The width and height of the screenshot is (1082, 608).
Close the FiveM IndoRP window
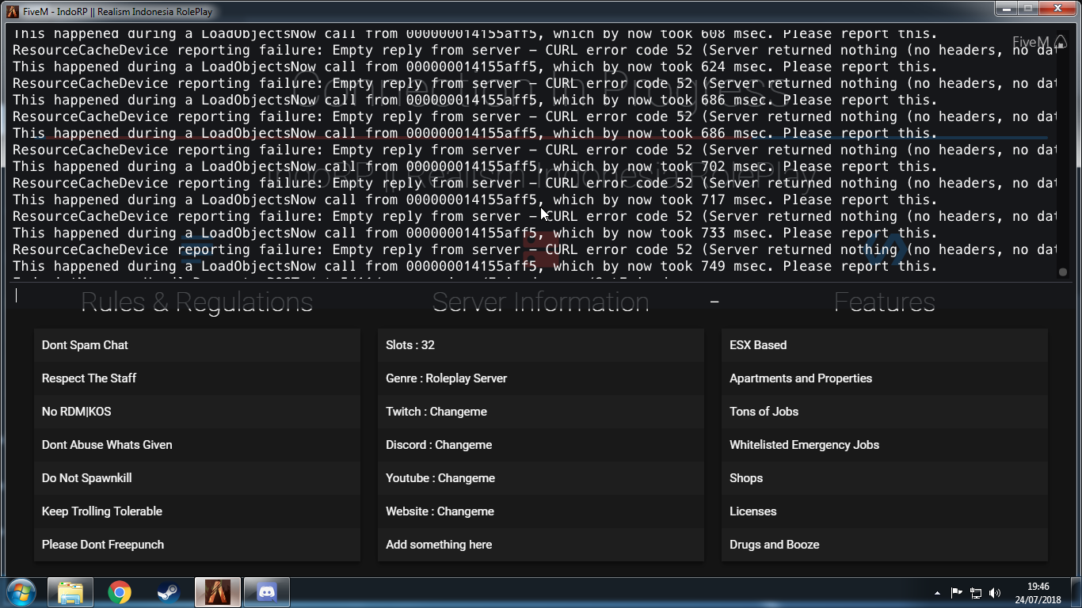[x=1058, y=9]
